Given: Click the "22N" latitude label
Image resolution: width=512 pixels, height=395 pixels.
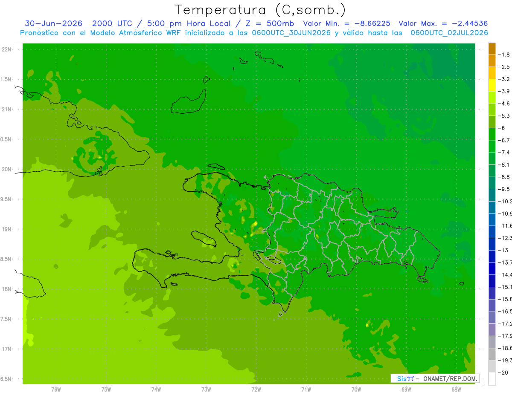Looking at the screenshot, I should [7, 49].
